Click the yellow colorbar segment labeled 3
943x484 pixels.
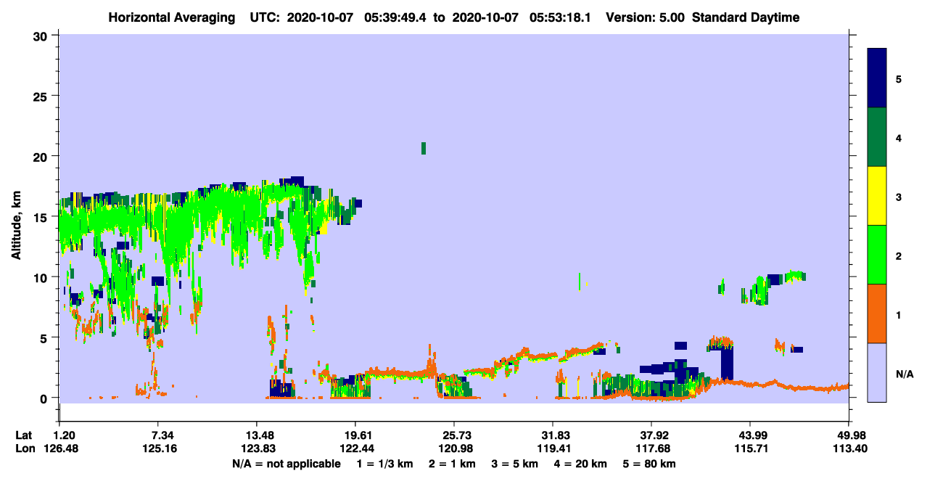[877, 196]
